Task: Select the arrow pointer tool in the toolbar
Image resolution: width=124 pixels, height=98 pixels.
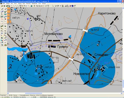Action: click(x=53, y=6)
